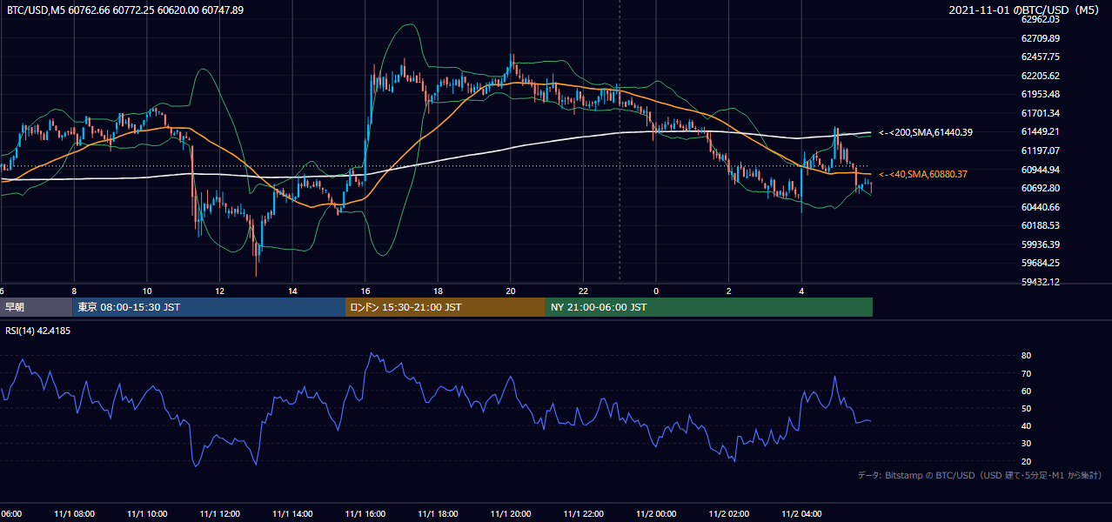
Task: Click RSI axis level 50
Action: click(1026, 408)
